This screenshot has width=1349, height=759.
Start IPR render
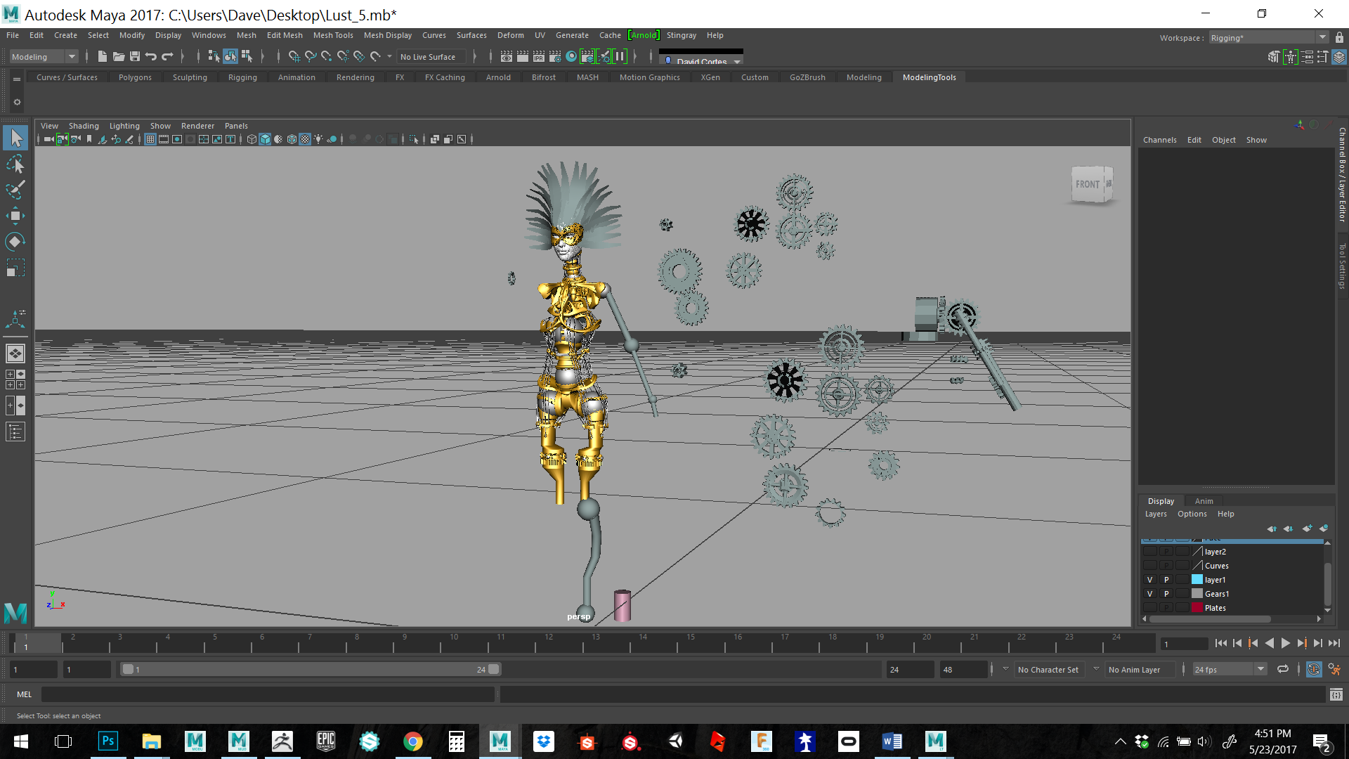point(539,57)
